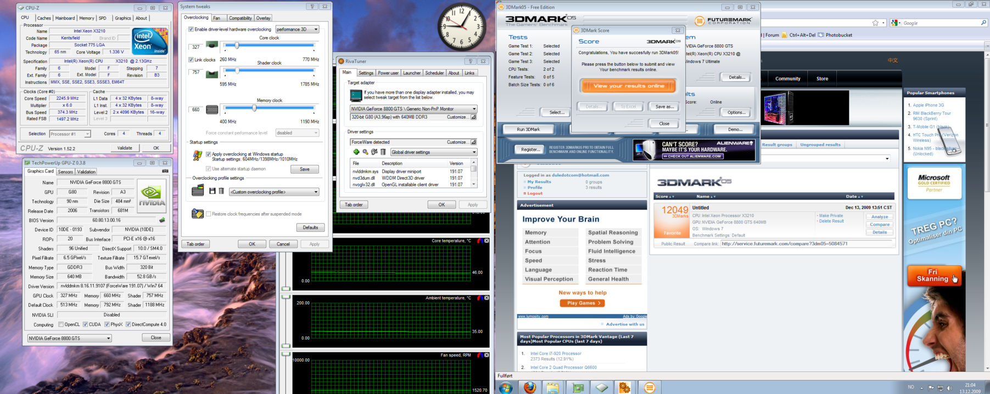Click the wrench tools icon in RivaTuner driver settings
Image resolution: width=990 pixels, height=394 pixels.
point(374,152)
